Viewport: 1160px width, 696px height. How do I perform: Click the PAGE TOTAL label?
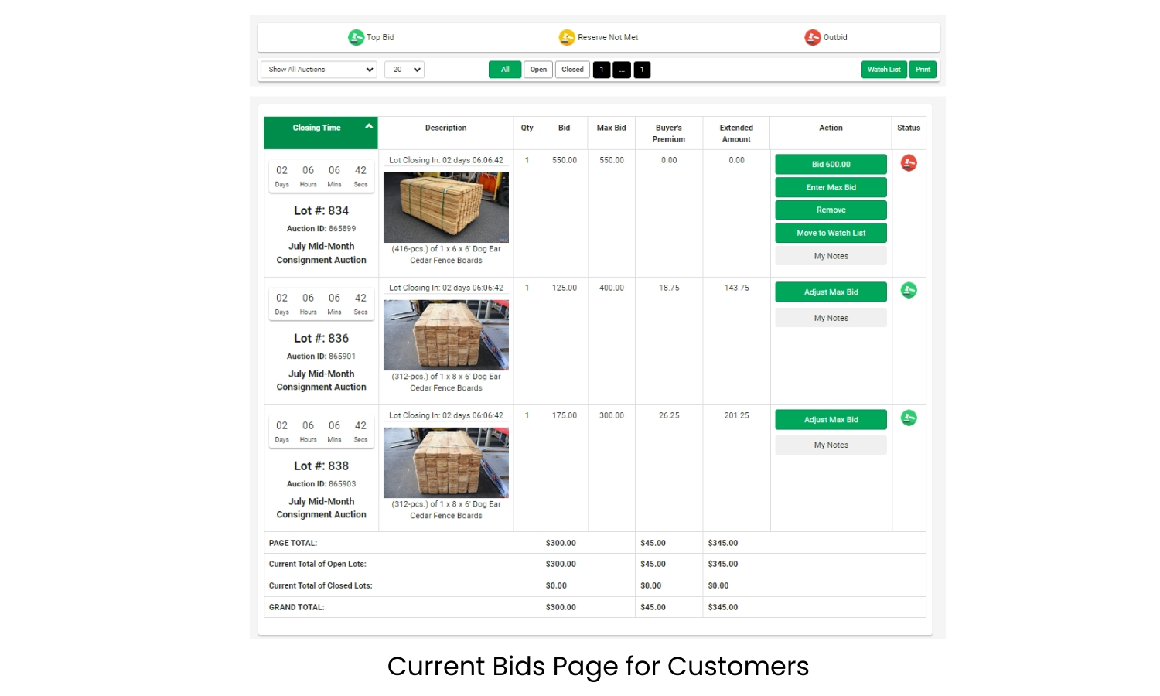pyautogui.click(x=293, y=543)
